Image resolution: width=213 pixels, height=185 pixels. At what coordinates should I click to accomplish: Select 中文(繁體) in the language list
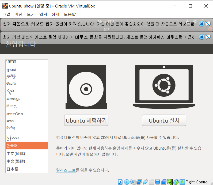click(27, 161)
